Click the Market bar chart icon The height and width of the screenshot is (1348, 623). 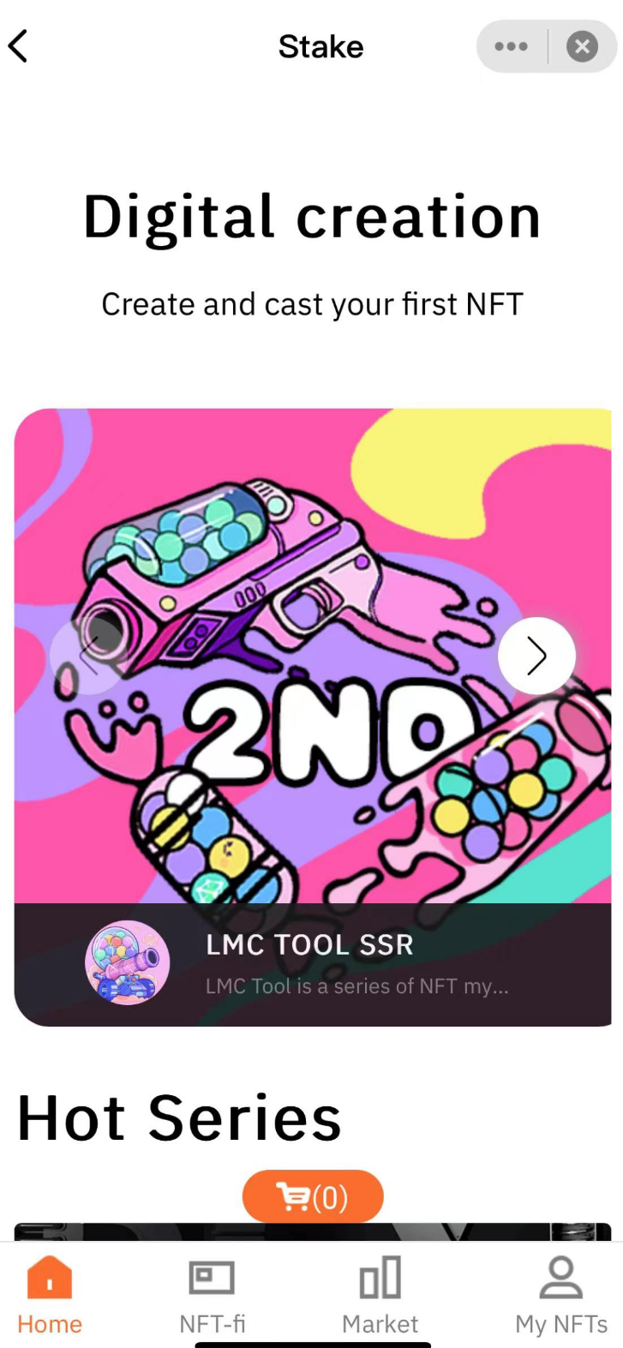click(380, 1278)
